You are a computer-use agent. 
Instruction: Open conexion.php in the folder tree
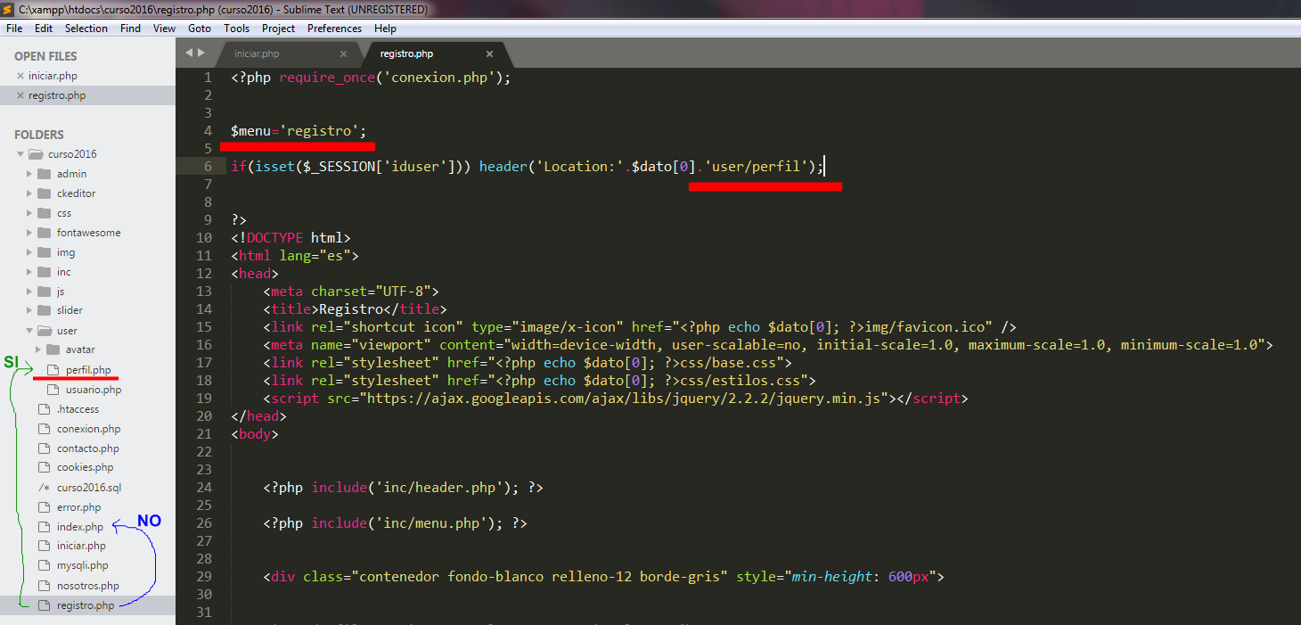tap(88, 429)
